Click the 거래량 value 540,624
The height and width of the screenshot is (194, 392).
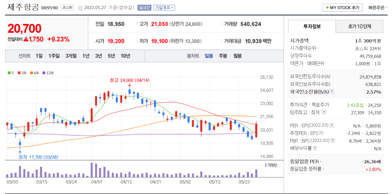coord(251,24)
